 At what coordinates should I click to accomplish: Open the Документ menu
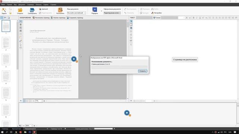coord(22,5)
